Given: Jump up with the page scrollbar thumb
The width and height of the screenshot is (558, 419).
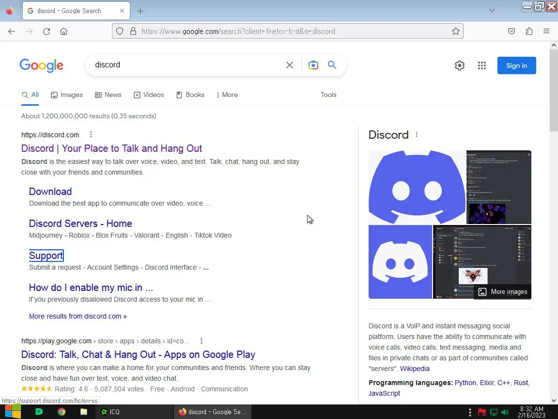Looking at the screenshot, I should click(x=553, y=91).
